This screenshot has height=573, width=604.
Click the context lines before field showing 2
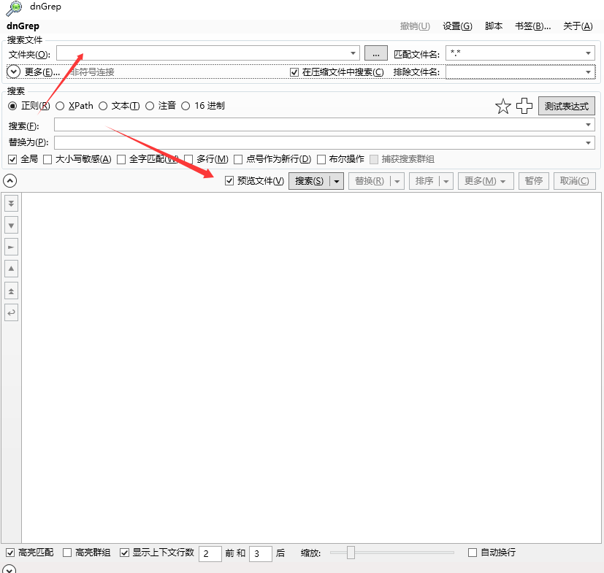tap(210, 554)
